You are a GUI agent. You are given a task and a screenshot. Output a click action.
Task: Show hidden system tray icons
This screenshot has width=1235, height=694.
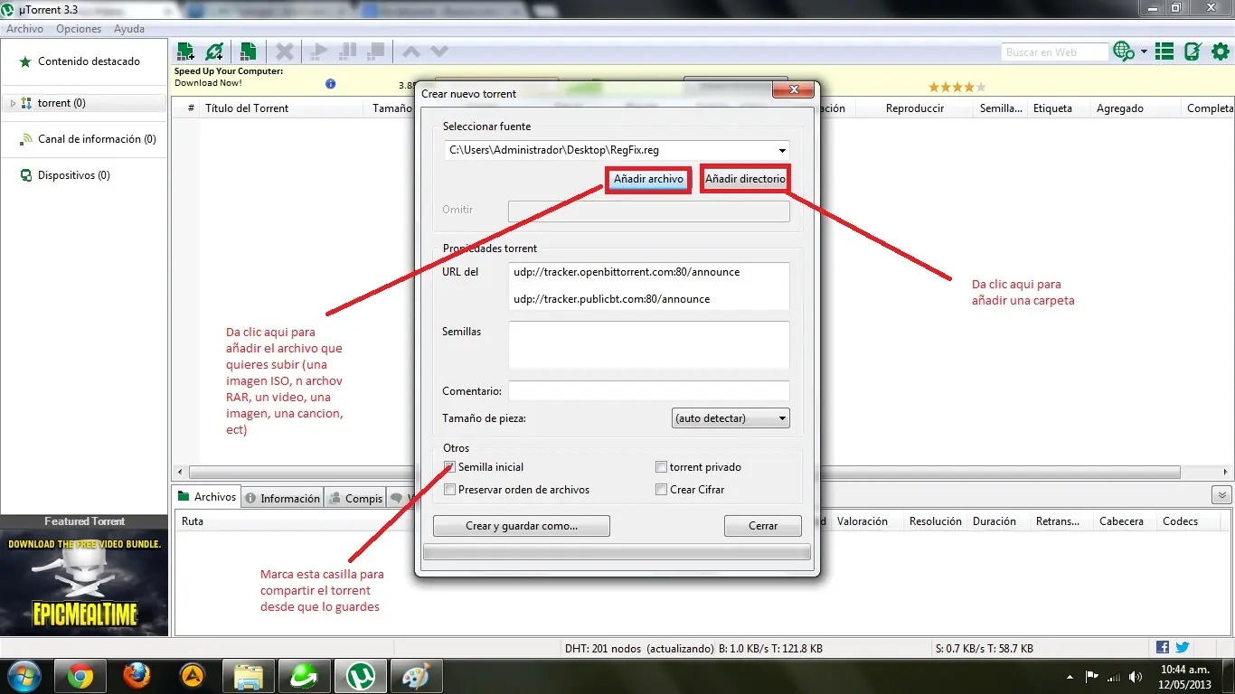[x=1070, y=677]
